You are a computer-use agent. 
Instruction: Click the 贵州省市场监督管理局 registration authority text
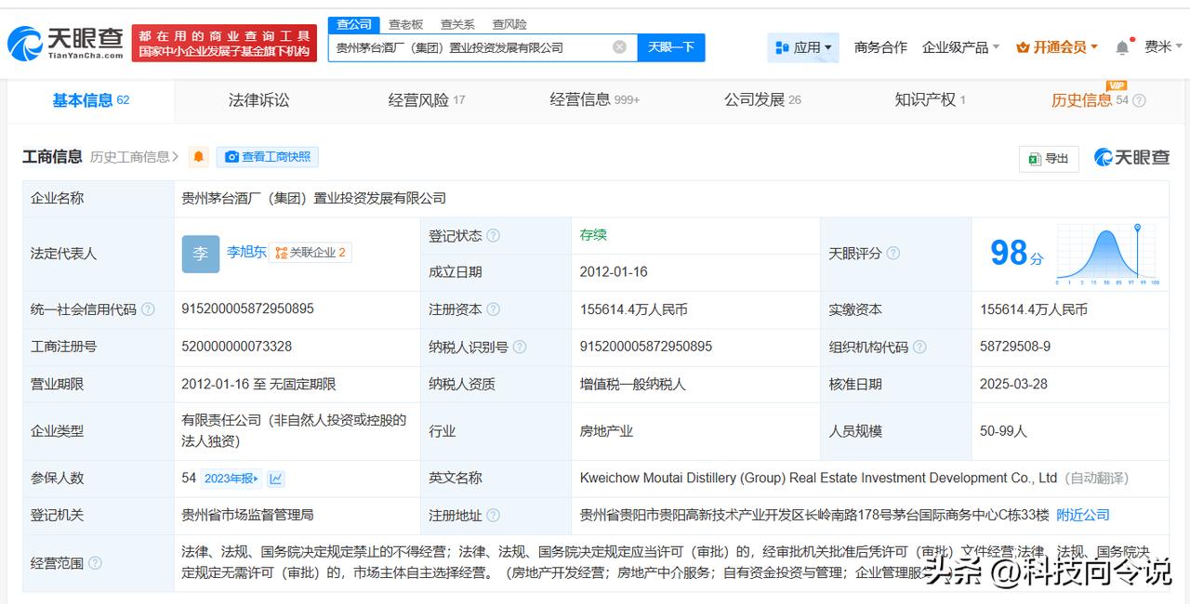[x=247, y=515]
